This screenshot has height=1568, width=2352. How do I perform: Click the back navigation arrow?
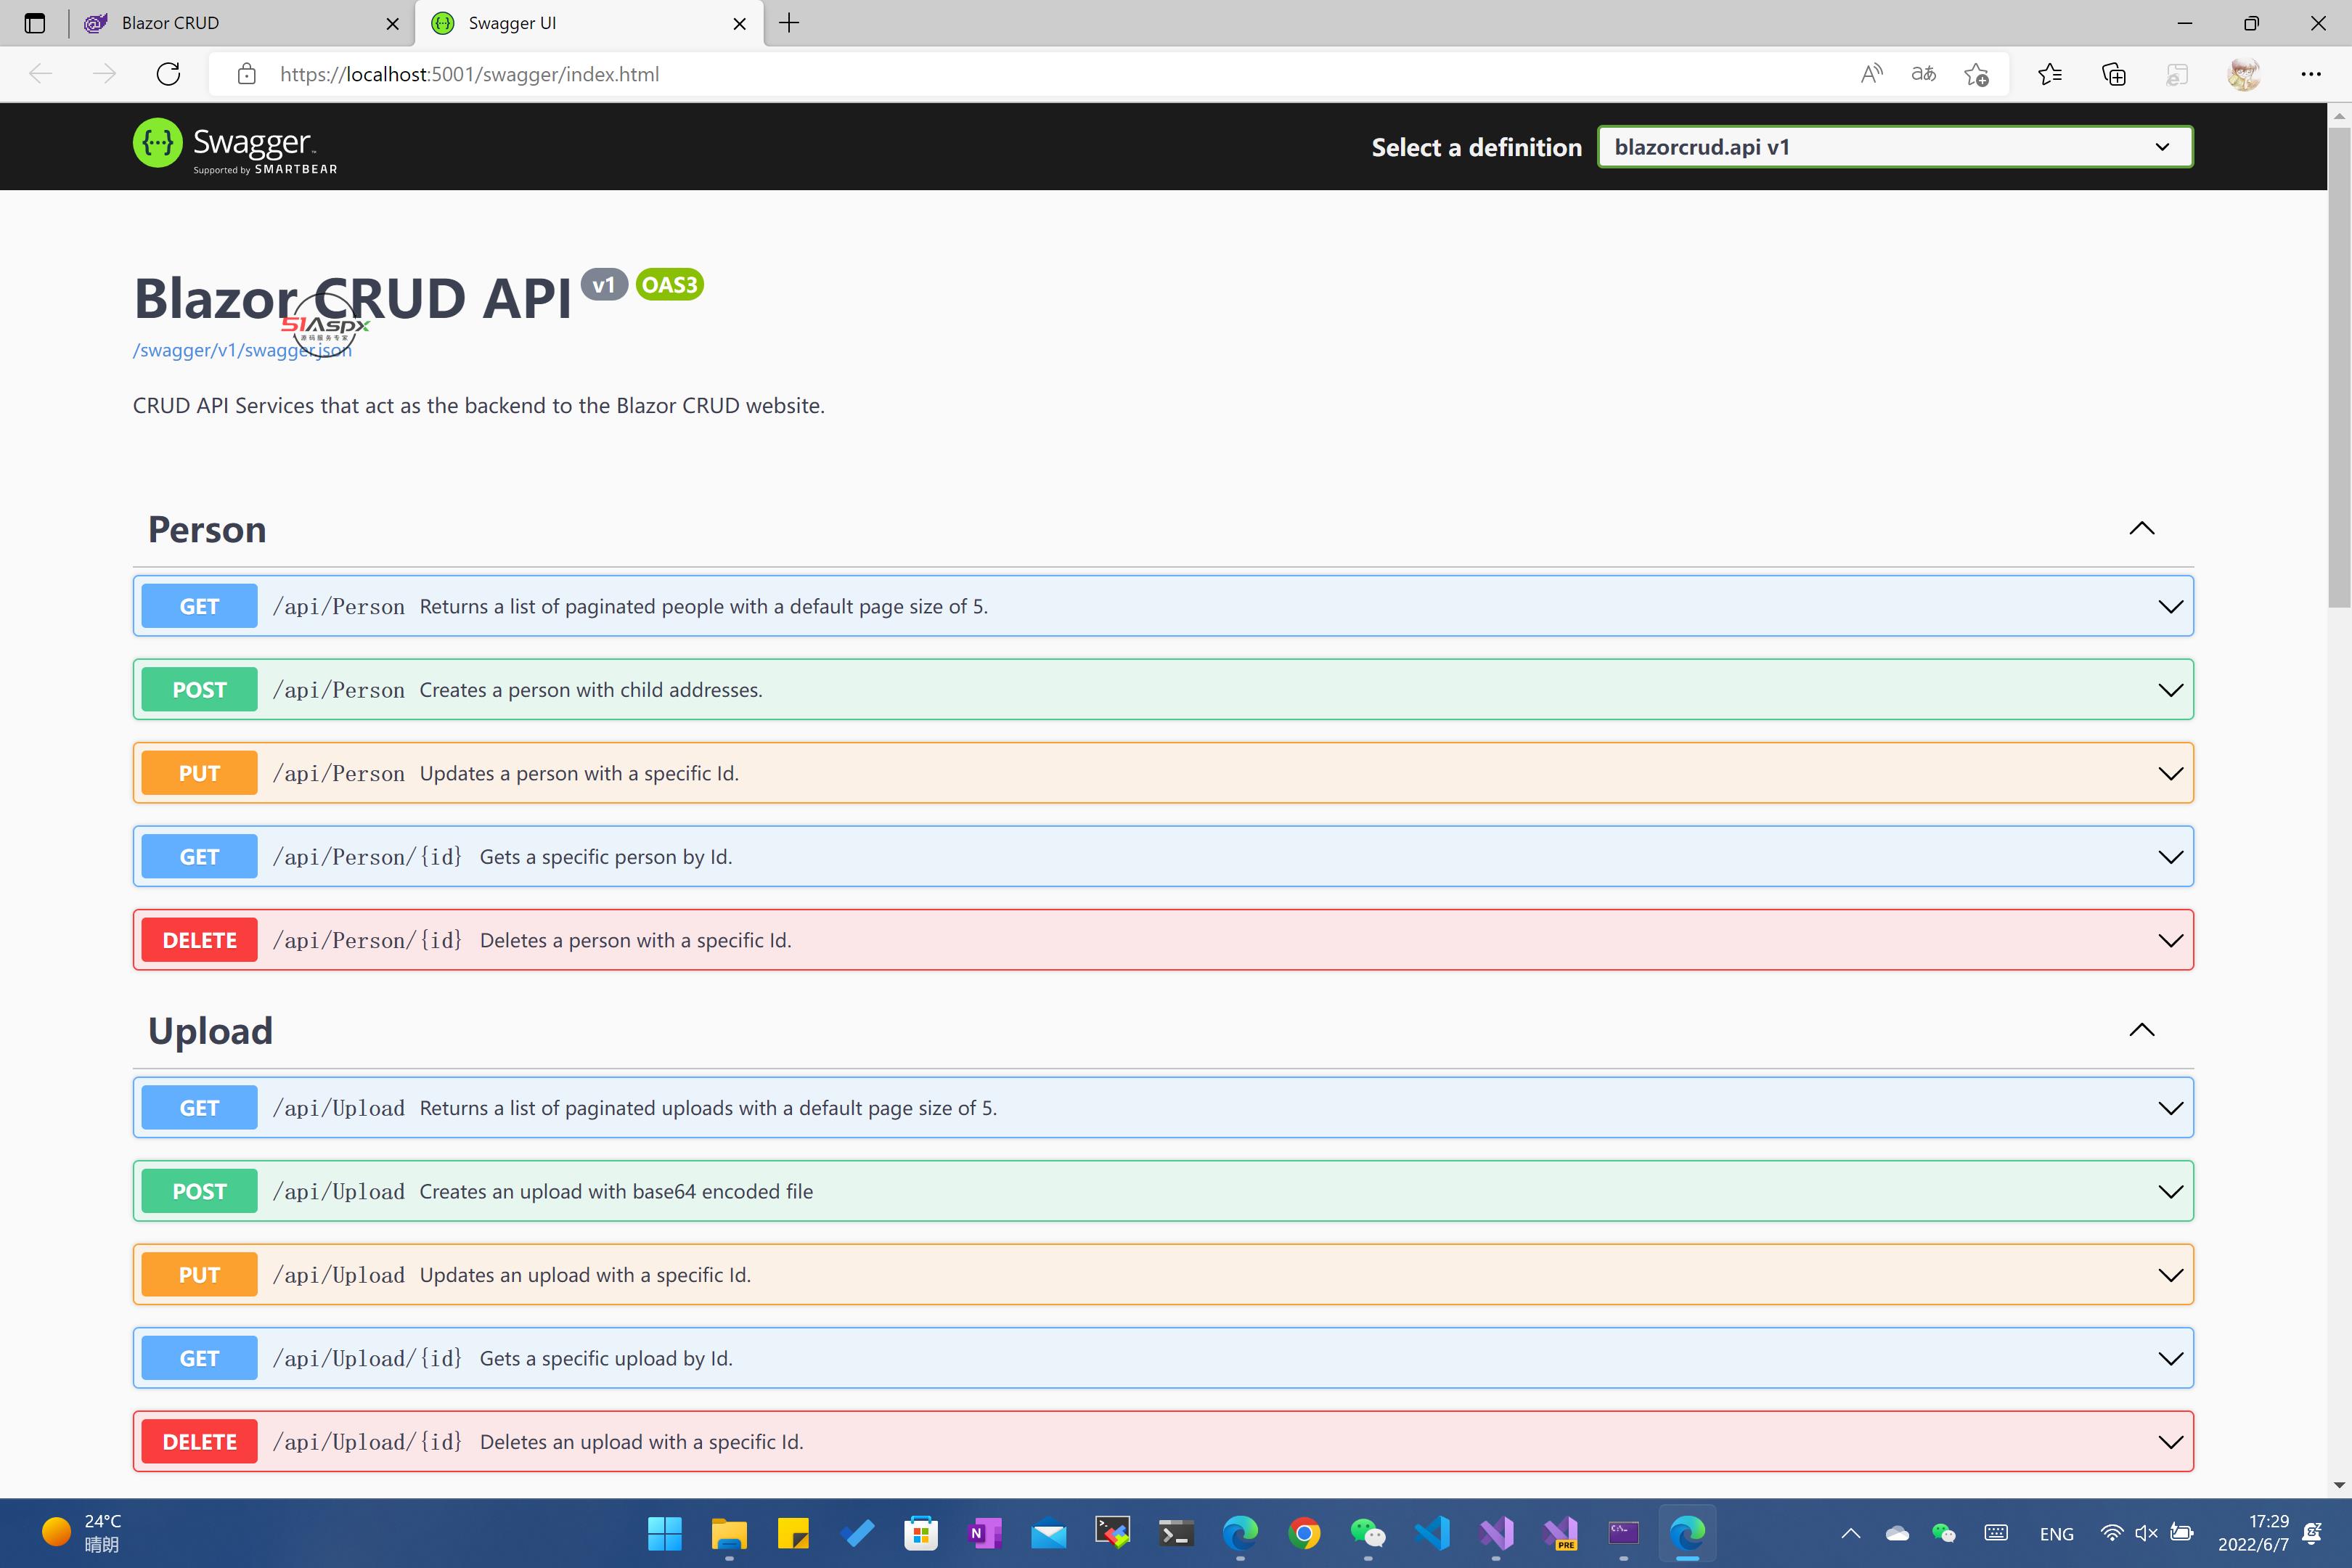tap(41, 74)
